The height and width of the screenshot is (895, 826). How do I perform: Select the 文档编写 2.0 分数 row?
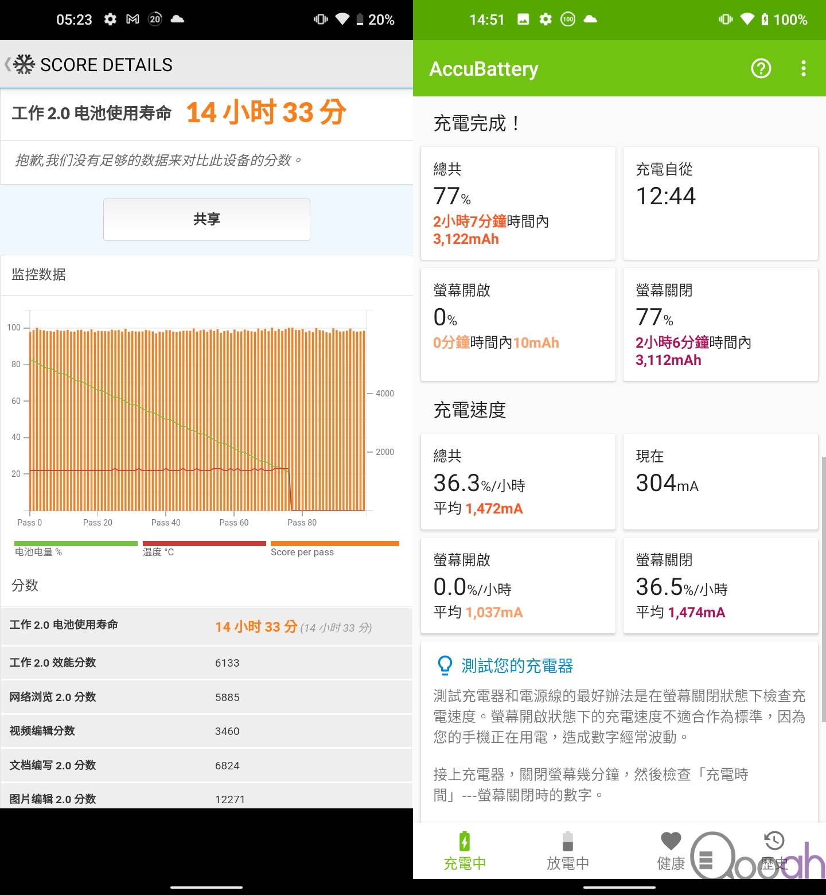click(206, 765)
